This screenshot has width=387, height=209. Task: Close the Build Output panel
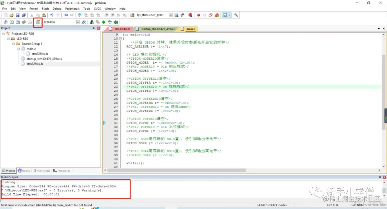pyautogui.click(x=384, y=177)
